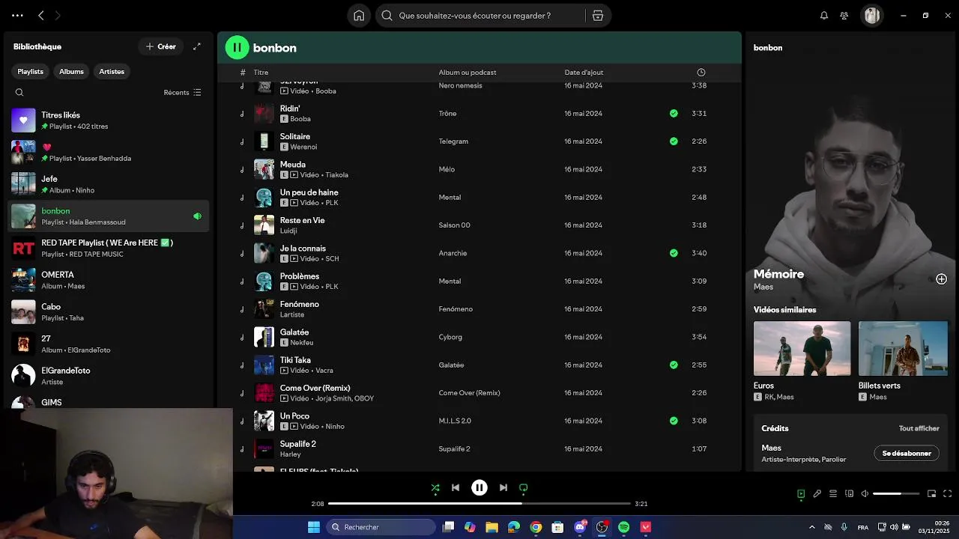The height and width of the screenshot is (539, 959).
Task: Open the Anarchie album link
Action: 453,254
